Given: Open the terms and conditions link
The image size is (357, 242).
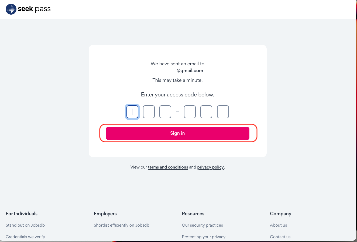Looking at the screenshot, I should [168, 167].
